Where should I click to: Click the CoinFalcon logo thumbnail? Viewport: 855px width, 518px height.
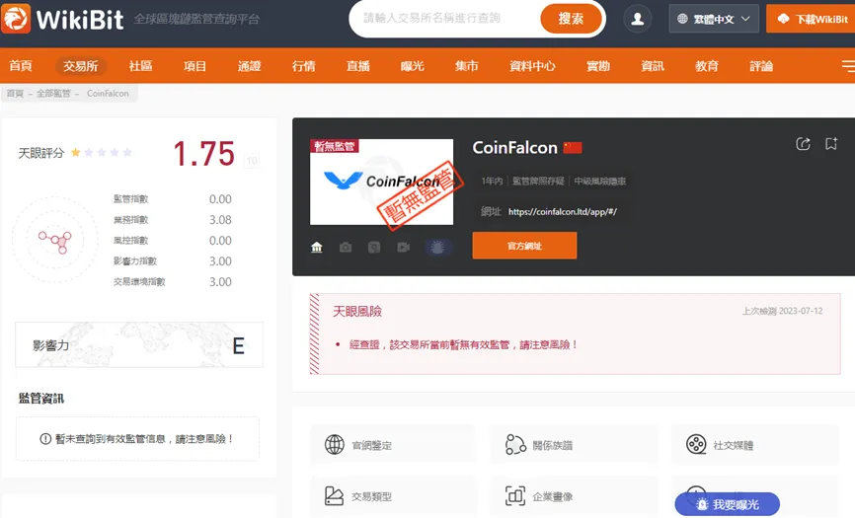(x=382, y=182)
